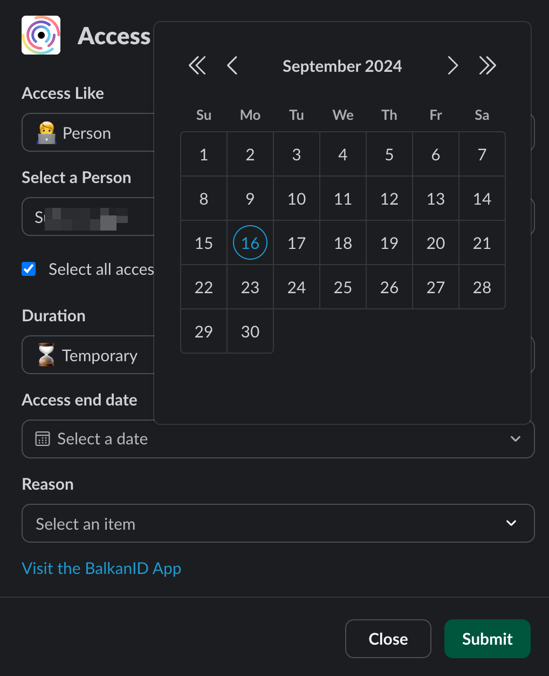This screenshot has height=676, width=549.
Task: Go to previous year in calendar
Action: [x=197, y=66]
